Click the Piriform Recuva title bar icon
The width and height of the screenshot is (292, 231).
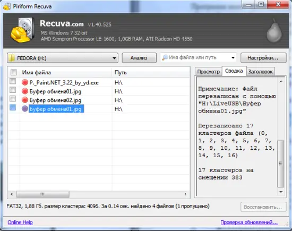pos(7,6)
